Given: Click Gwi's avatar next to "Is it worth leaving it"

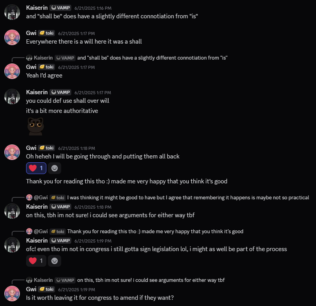Looking at the screenshot, I should coord(12,293).
